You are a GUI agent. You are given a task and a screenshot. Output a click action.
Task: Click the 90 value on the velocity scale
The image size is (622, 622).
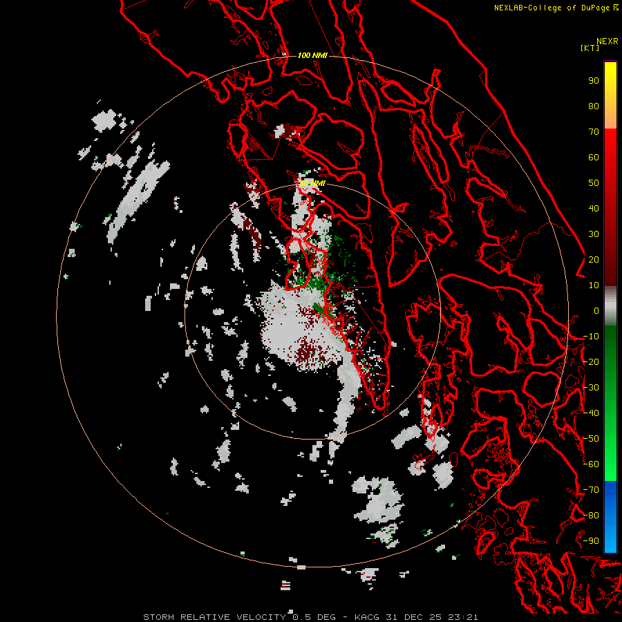click(594, 81)
